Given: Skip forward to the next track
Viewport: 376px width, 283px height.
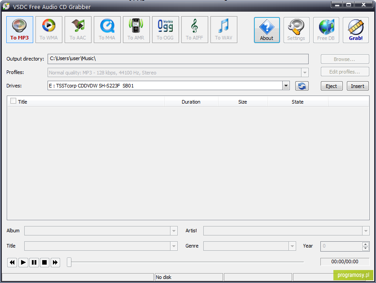Looking at the screenshot, I should 55,262.
